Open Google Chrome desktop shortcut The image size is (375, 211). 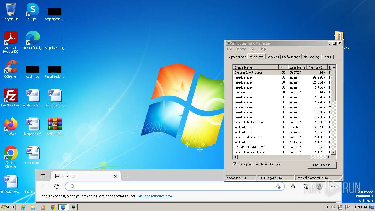click(x=11, y=157)
